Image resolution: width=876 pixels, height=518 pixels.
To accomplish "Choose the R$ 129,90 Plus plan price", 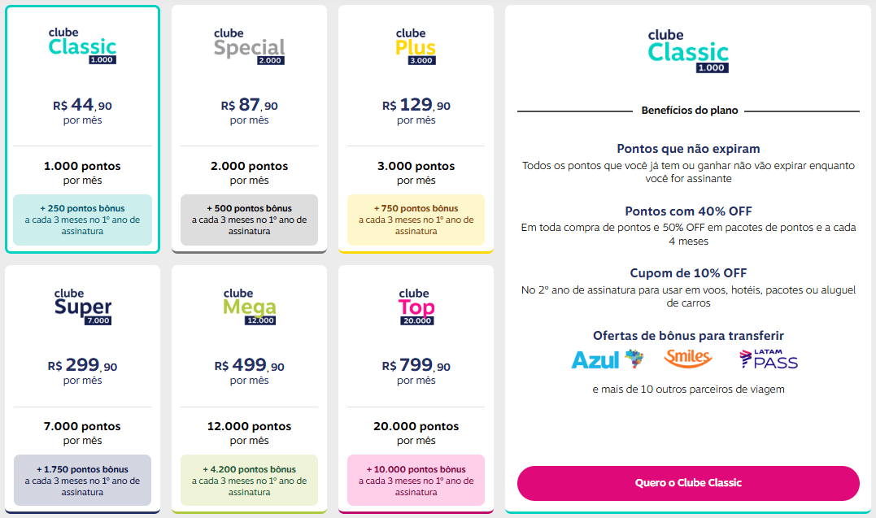I will [x=416, y=106].
